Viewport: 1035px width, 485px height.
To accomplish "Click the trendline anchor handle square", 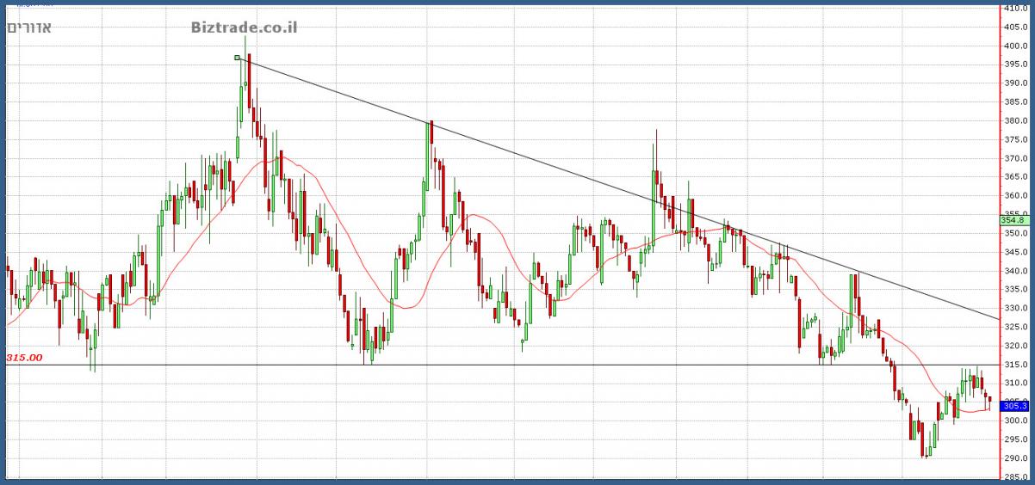I will (238, 58).
